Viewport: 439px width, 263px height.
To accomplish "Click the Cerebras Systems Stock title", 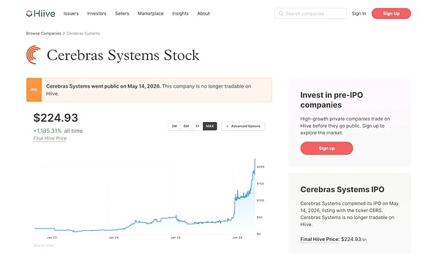I will [x=123, y=55].
